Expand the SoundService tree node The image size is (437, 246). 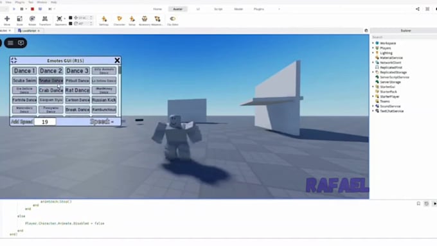click(x=373, y=106)
